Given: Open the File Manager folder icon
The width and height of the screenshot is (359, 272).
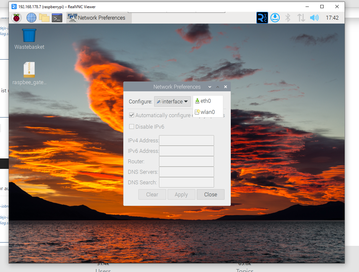Looking at the screenshot, I should tap(44, 18).
